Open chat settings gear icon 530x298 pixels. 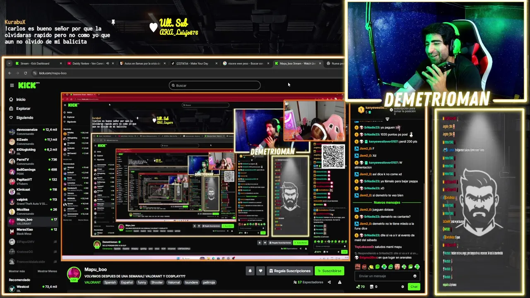point(402,286)
